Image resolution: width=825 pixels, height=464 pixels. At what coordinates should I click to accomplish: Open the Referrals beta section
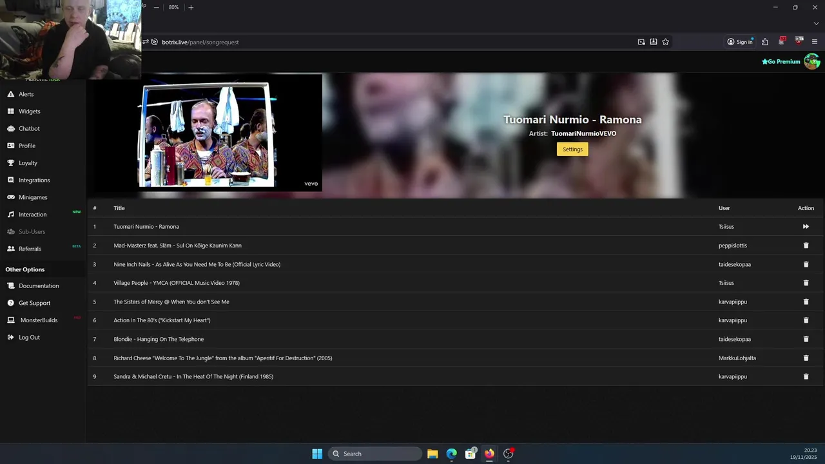30,249
